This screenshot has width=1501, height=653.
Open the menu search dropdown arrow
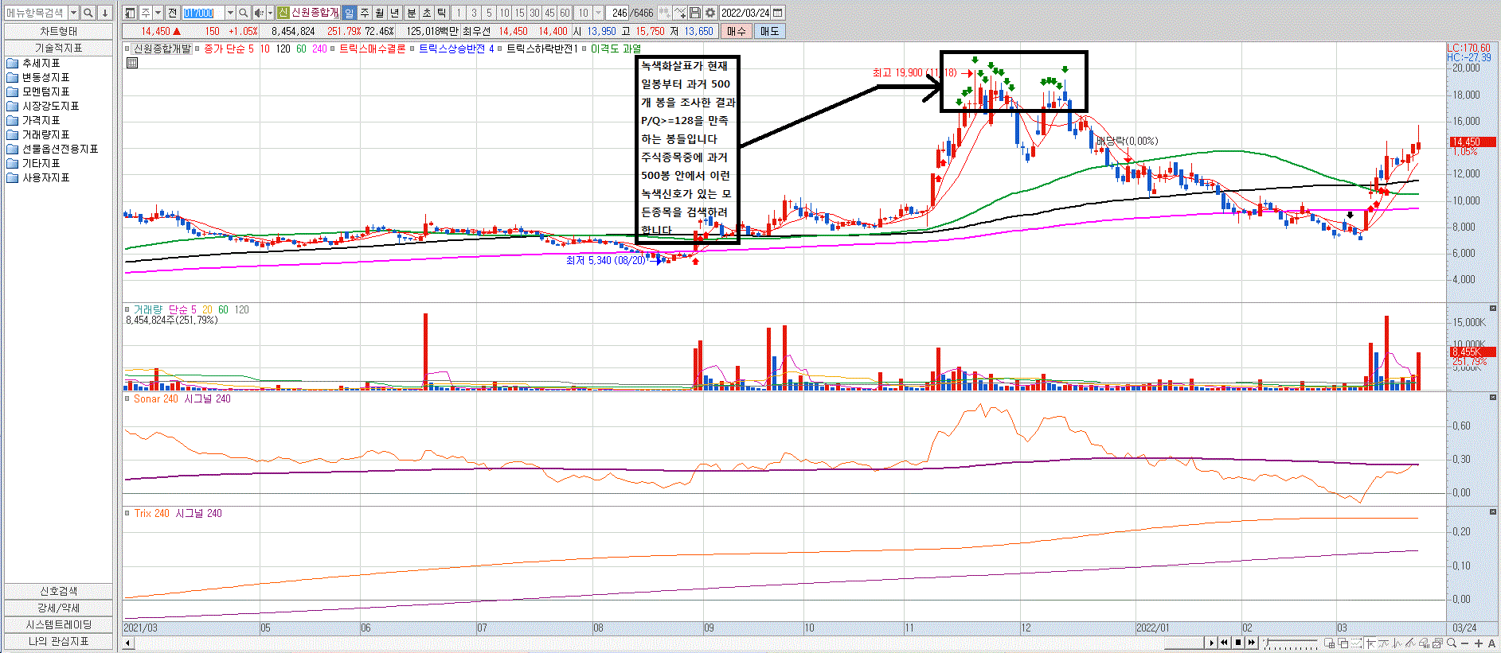pos(73,13)
